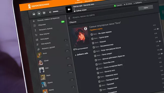Skip back to the previous track
Image resolution: width=164 pixels, height=93 pixels.
click(34, 14)
